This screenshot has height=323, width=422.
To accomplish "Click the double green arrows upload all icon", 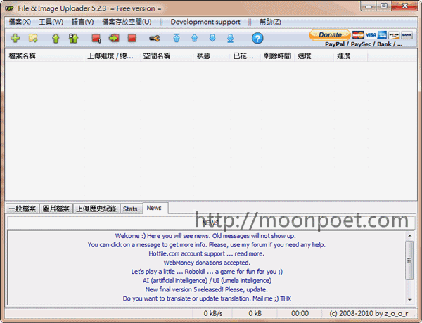I will pos(73,39).
